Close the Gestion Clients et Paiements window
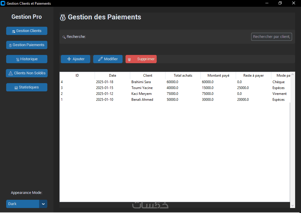The image size is (301, 213). coord(294,3)
